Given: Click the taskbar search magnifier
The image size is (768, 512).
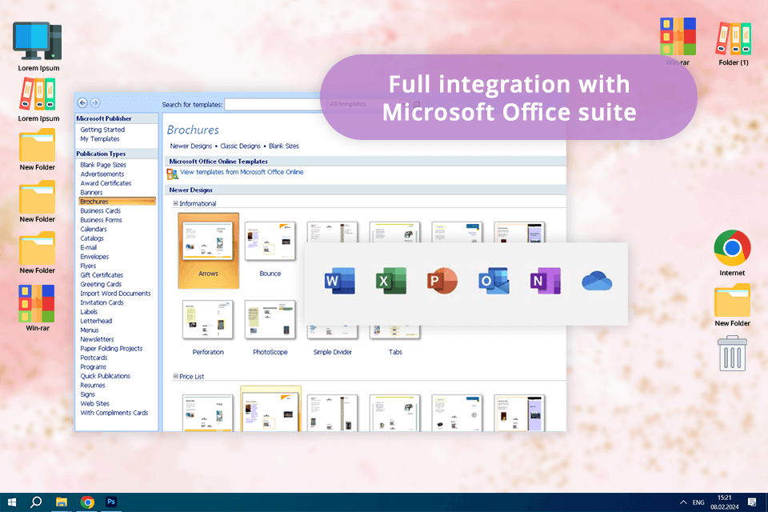Looking at the screenshot, I should point(36,502).
